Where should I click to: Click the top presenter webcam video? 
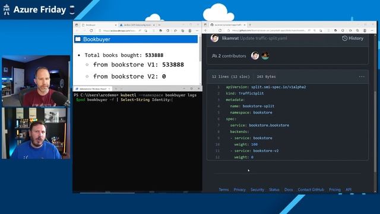(x=36, y=81)
